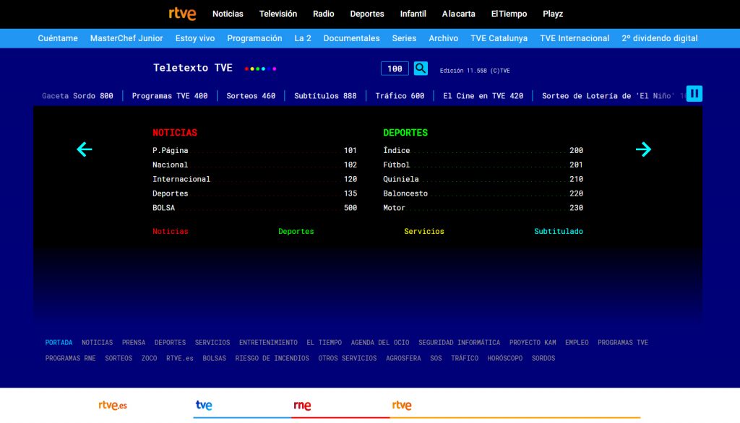
Task: Open Fútbol page 201
Action: click(483, 165)
